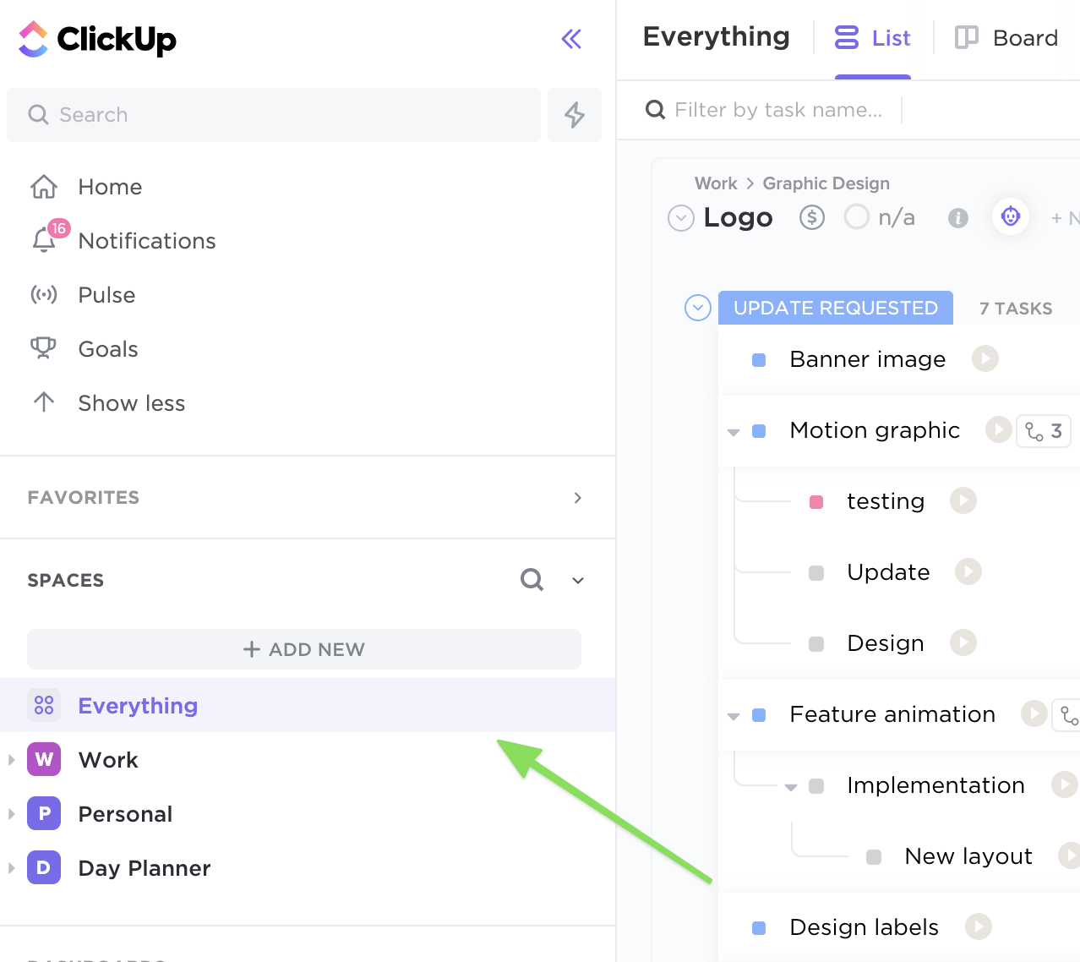The image size is (1080, 962).
Task: Click the info icon beside Logo list
Action: click(x=957, y=218)
